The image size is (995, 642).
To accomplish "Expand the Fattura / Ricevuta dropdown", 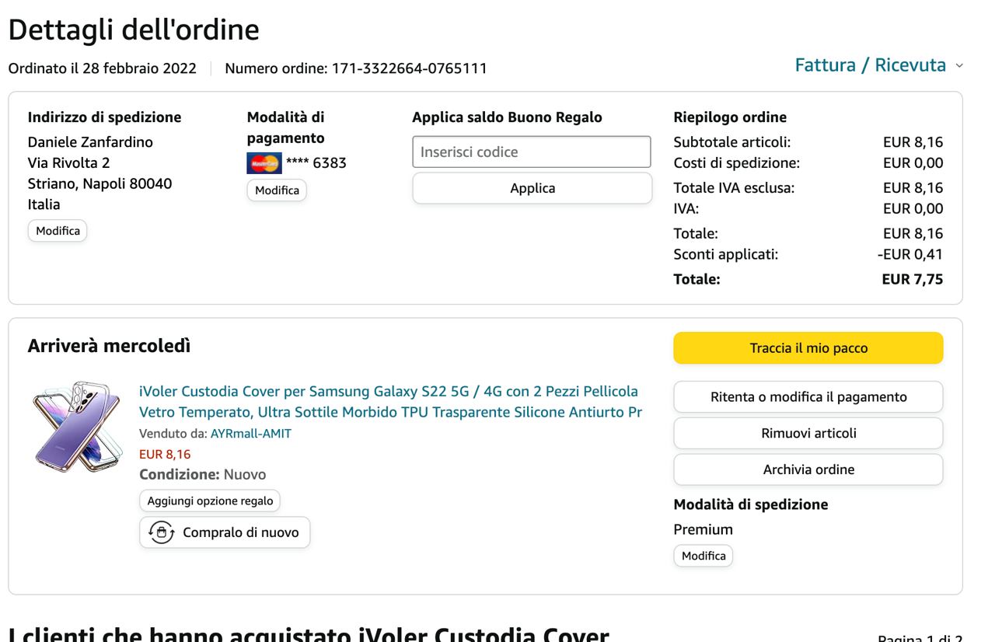I will (x=870, y=65).
